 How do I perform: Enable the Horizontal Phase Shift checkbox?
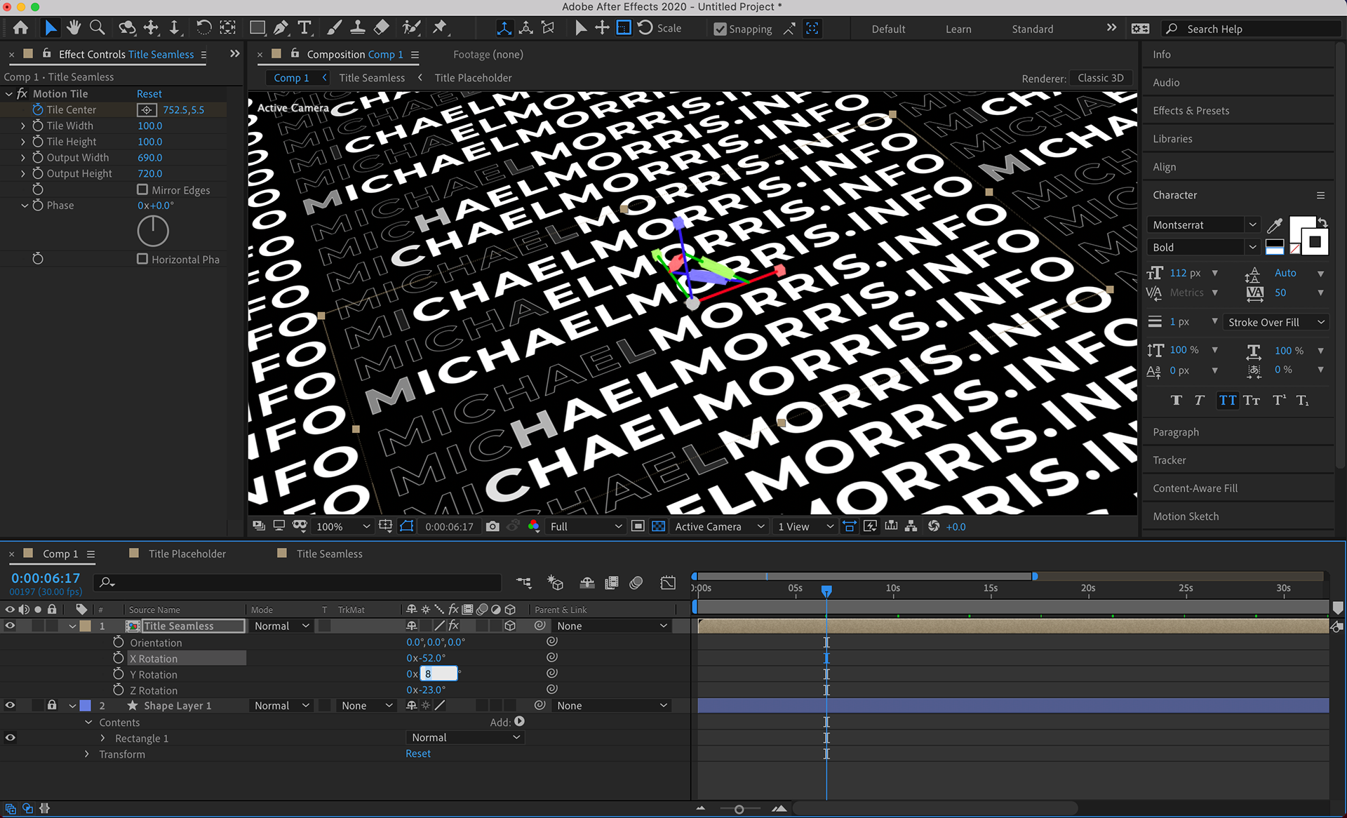(142, 259)
